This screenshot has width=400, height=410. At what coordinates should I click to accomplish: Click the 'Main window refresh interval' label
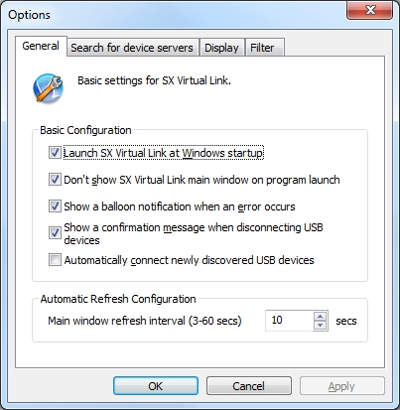(x=145, y=321)
